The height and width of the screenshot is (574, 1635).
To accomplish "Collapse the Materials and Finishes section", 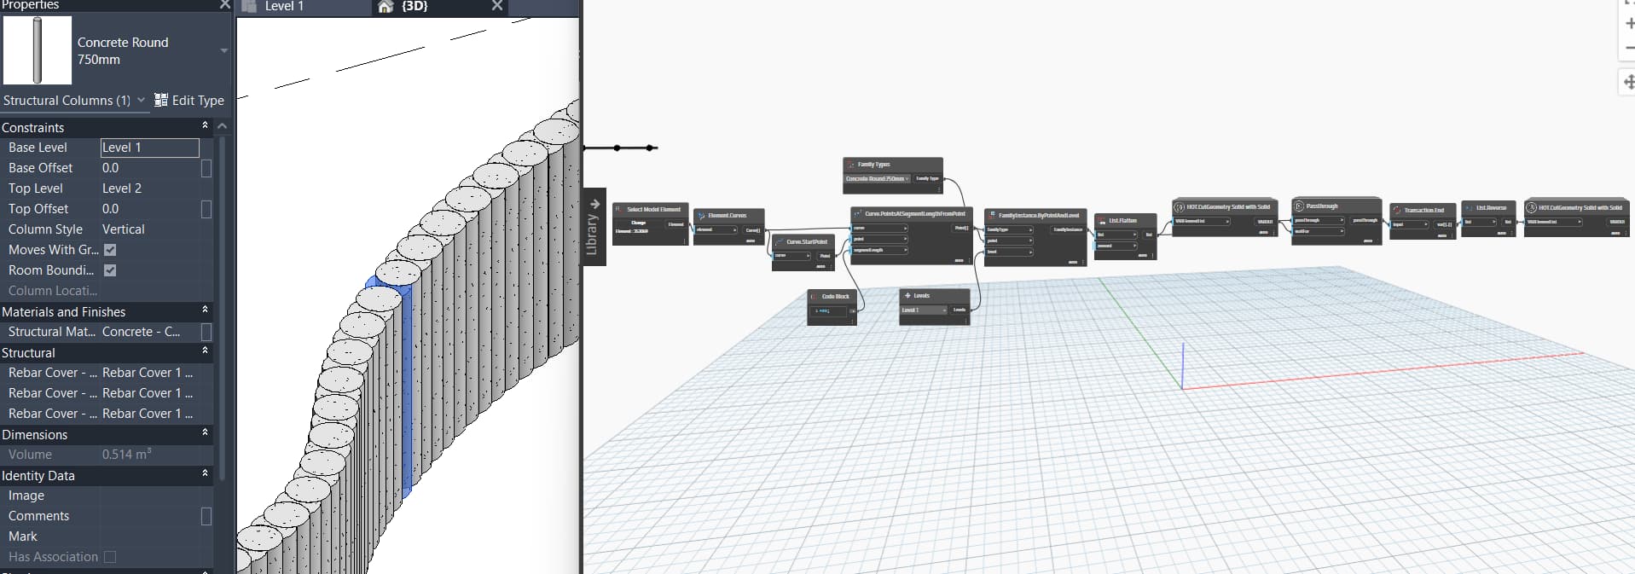I will tap(205, 310).
